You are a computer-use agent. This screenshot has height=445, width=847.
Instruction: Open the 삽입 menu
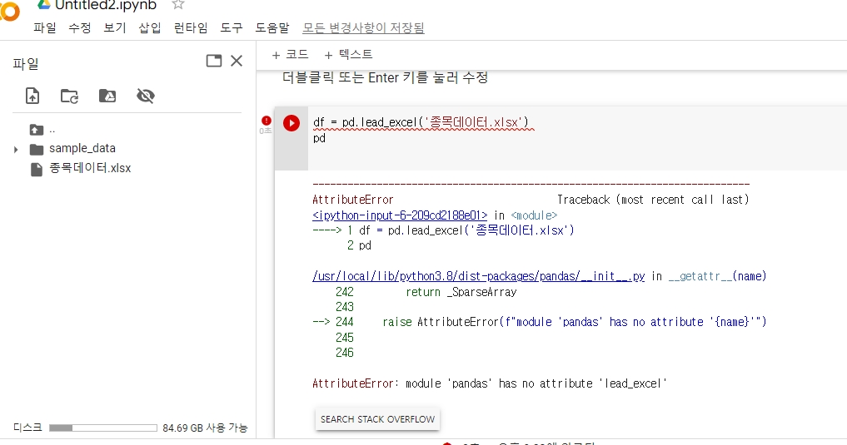[x=150, y=27]
